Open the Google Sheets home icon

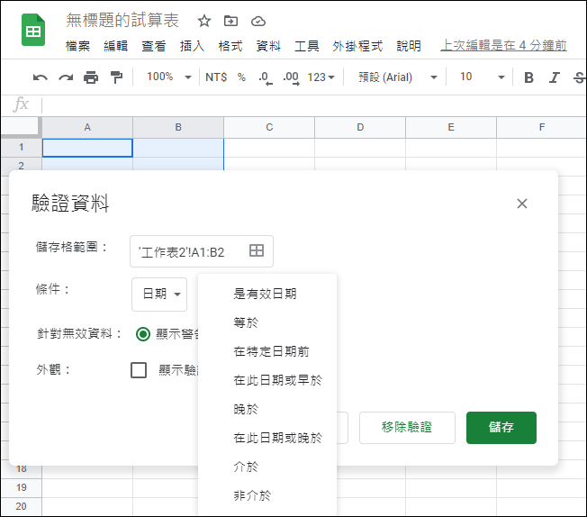click(33, 30)
